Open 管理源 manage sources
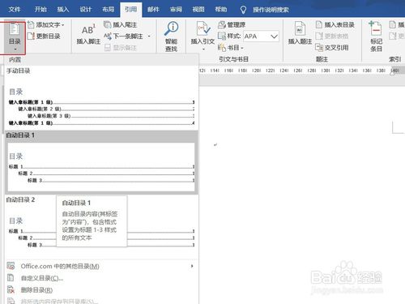The image size is (405, 304). pyautogui.click(x=232, y=25)
